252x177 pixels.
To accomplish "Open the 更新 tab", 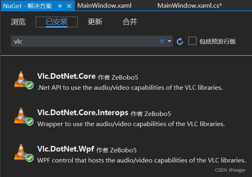I will 95,22.
